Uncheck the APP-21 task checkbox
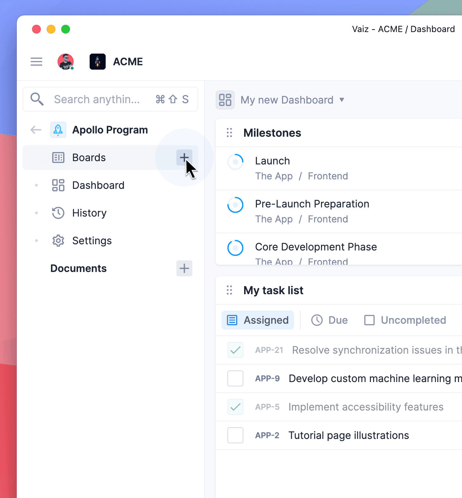This screenshot has width=462, height=498. click(x=235, y=350)
